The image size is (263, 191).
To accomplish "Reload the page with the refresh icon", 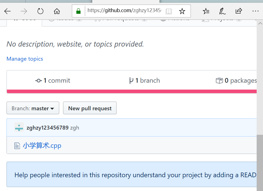I will 40,11.
